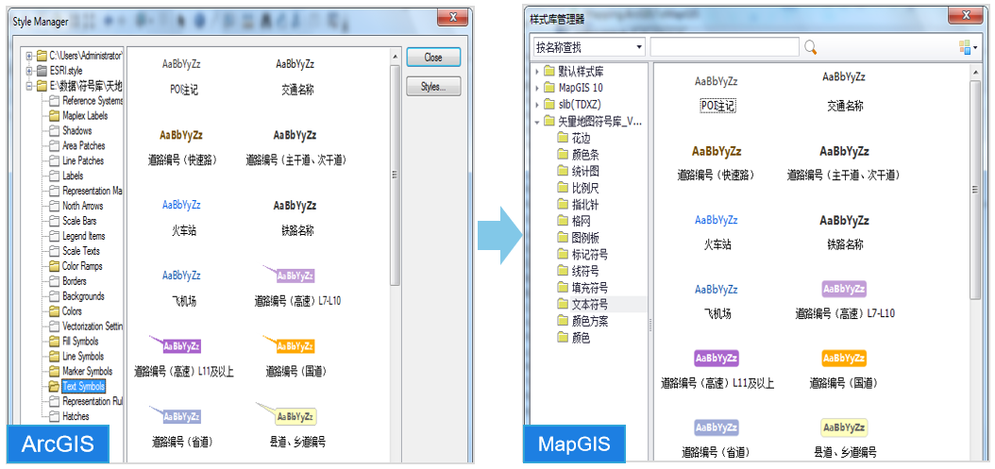The width and height of the screenshot is (995, 469).
Task: Select Shadows folder in Style Manager
Action: coord(70,131)
